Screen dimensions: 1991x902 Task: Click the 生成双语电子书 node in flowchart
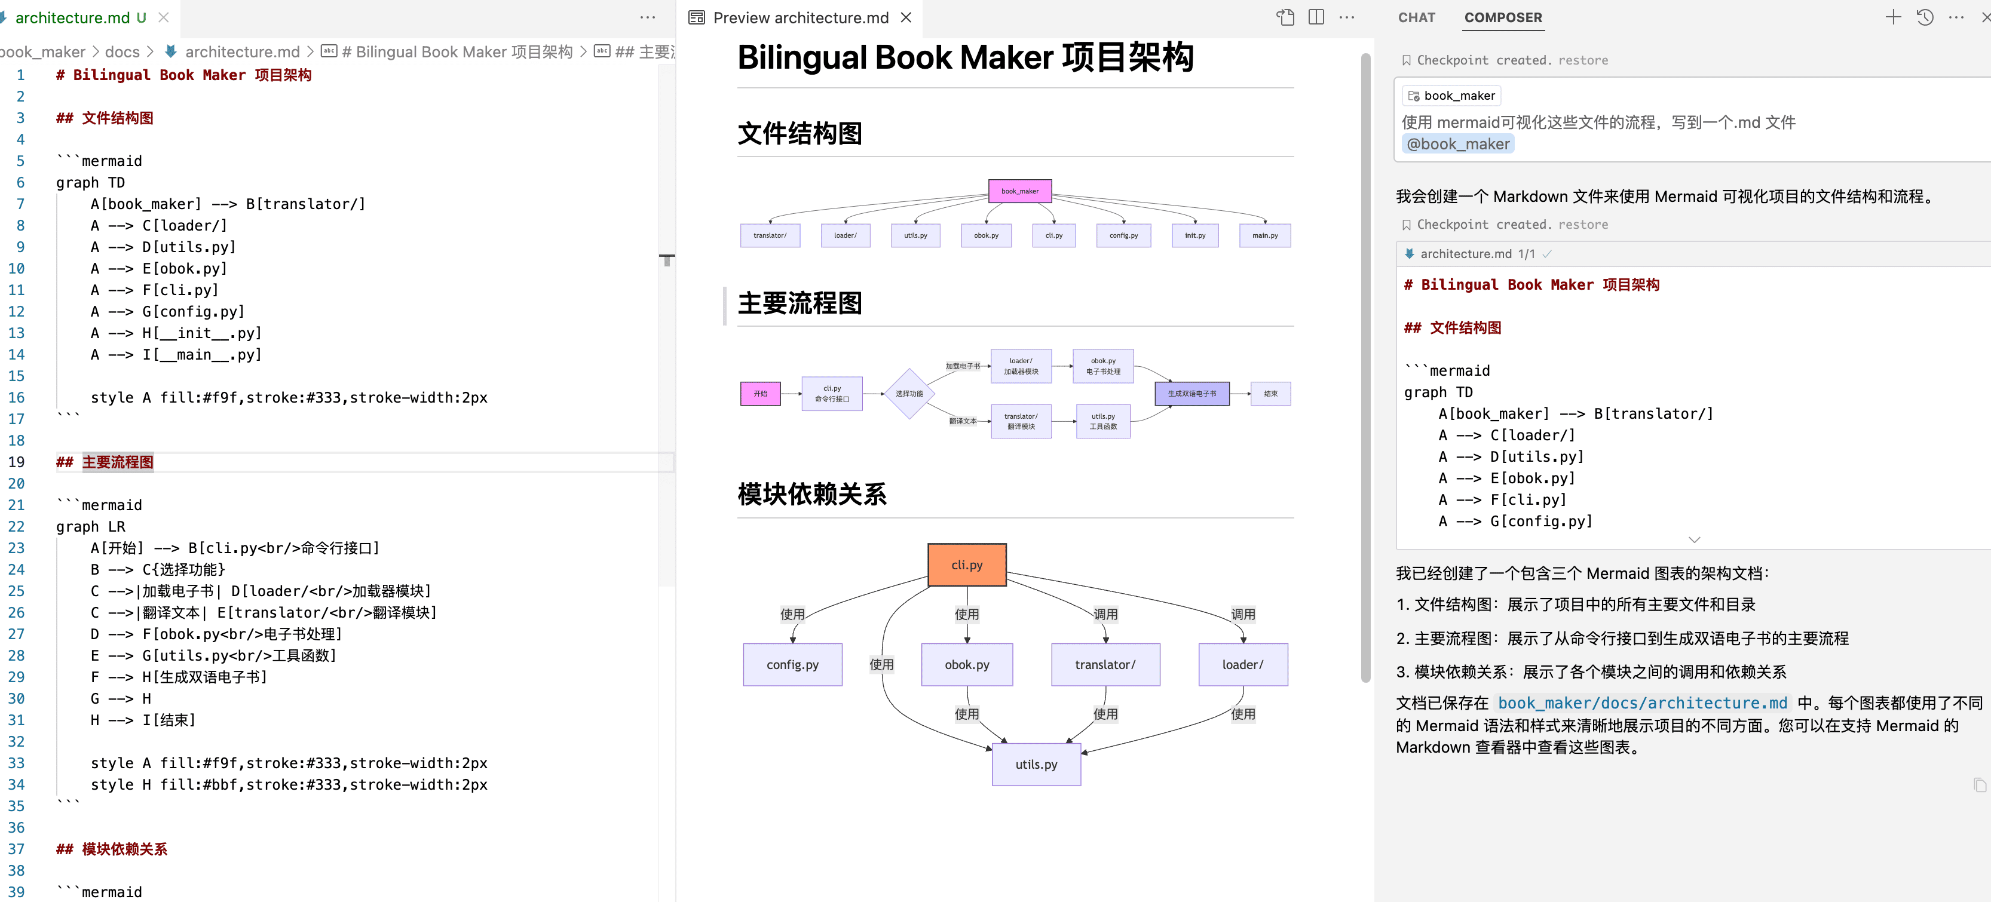(x=1191, y=394)
